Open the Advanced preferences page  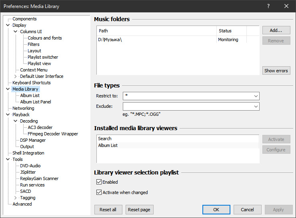(x=22, y=204)
